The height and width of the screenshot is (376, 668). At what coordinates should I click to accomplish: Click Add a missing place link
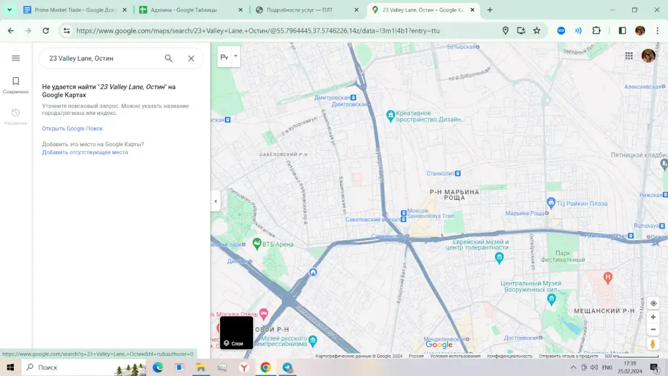85,152
